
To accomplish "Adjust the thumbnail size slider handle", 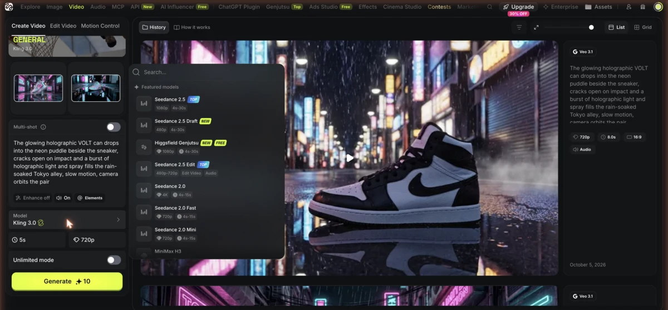I will tap(591, 27).
